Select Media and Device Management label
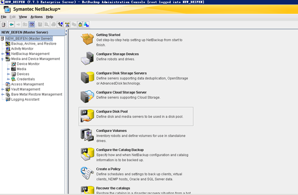This screenshot has height=195, width=298. pos(35,59)
